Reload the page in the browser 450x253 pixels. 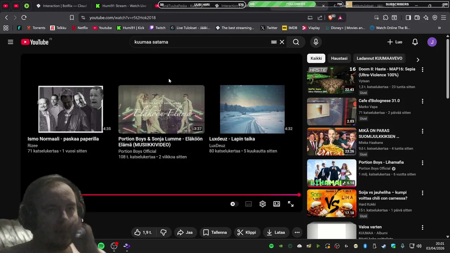[24, 18]
